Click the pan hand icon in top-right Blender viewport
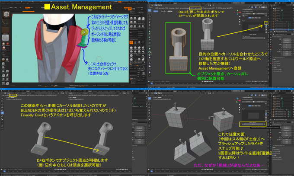Viewport: 294px width, 176px height. (240, 19)
